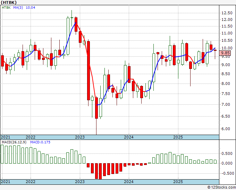The width and height of the screenshot is (236, 190).
Task: Click the latest small red candle near 9.85
Action: point(215,50)
